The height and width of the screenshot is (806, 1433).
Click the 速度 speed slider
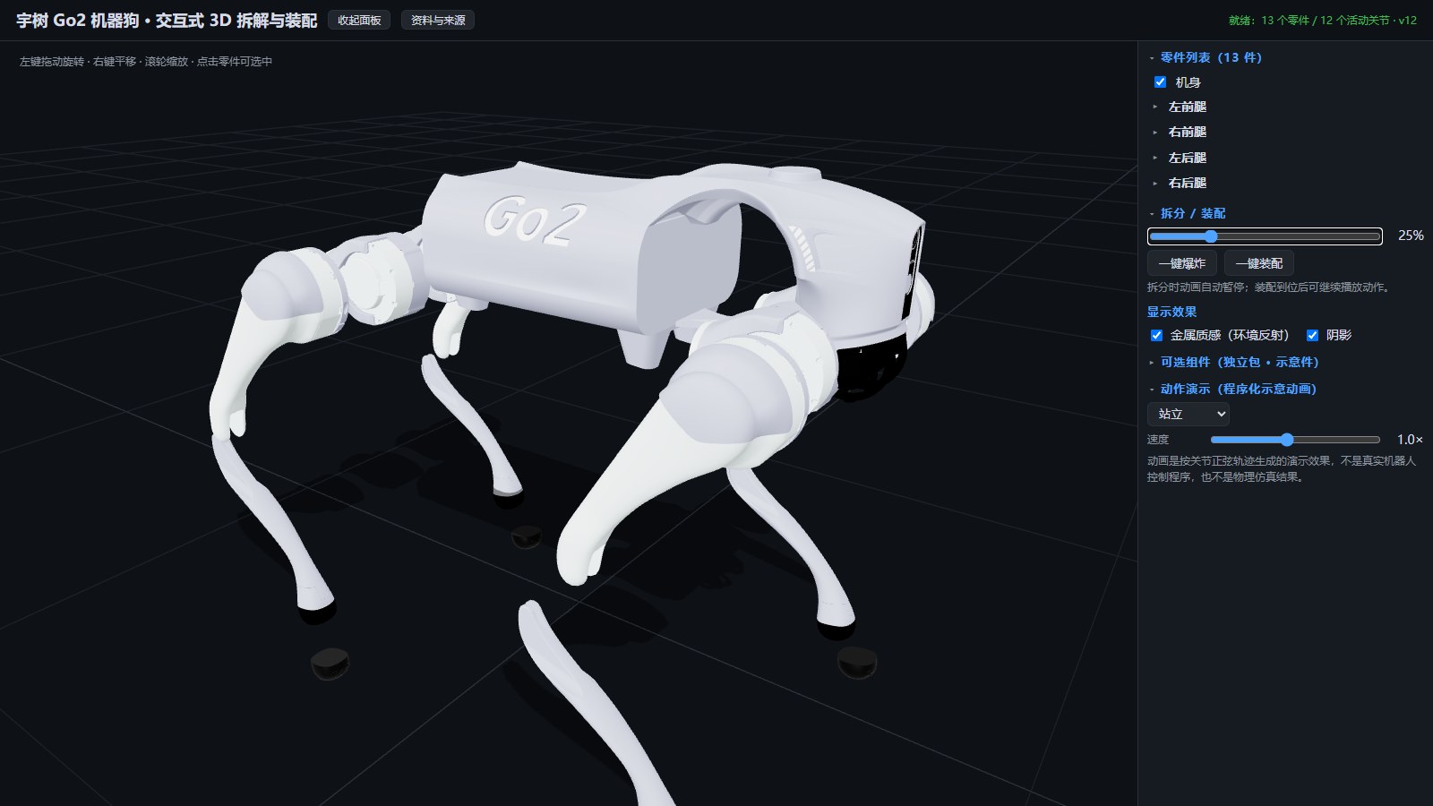point(1295,440)
